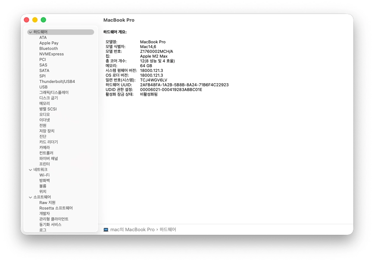Click the chip value Apple M2 Max

point(154,56)
